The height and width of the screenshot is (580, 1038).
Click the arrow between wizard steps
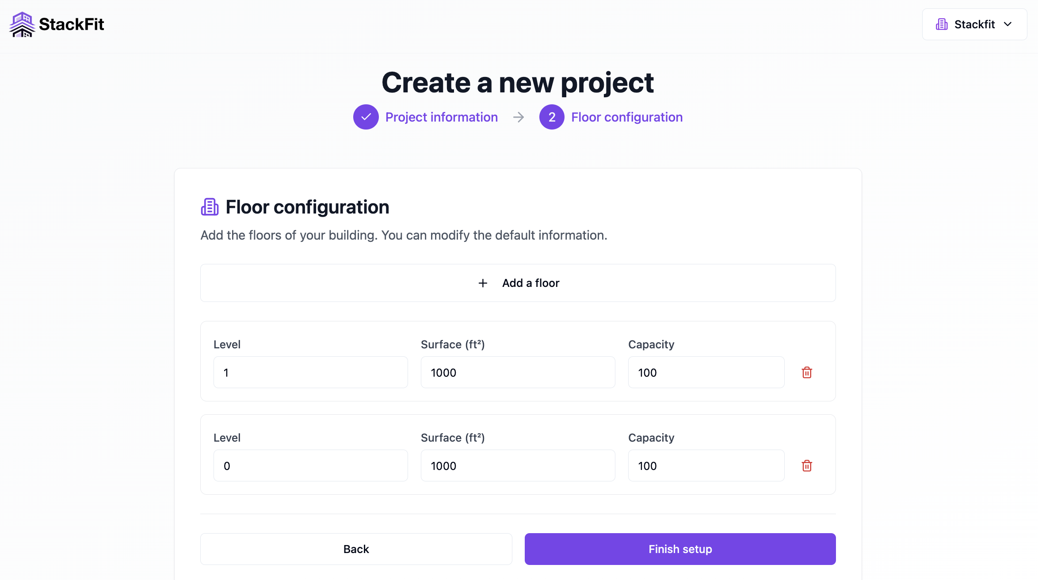518,117
